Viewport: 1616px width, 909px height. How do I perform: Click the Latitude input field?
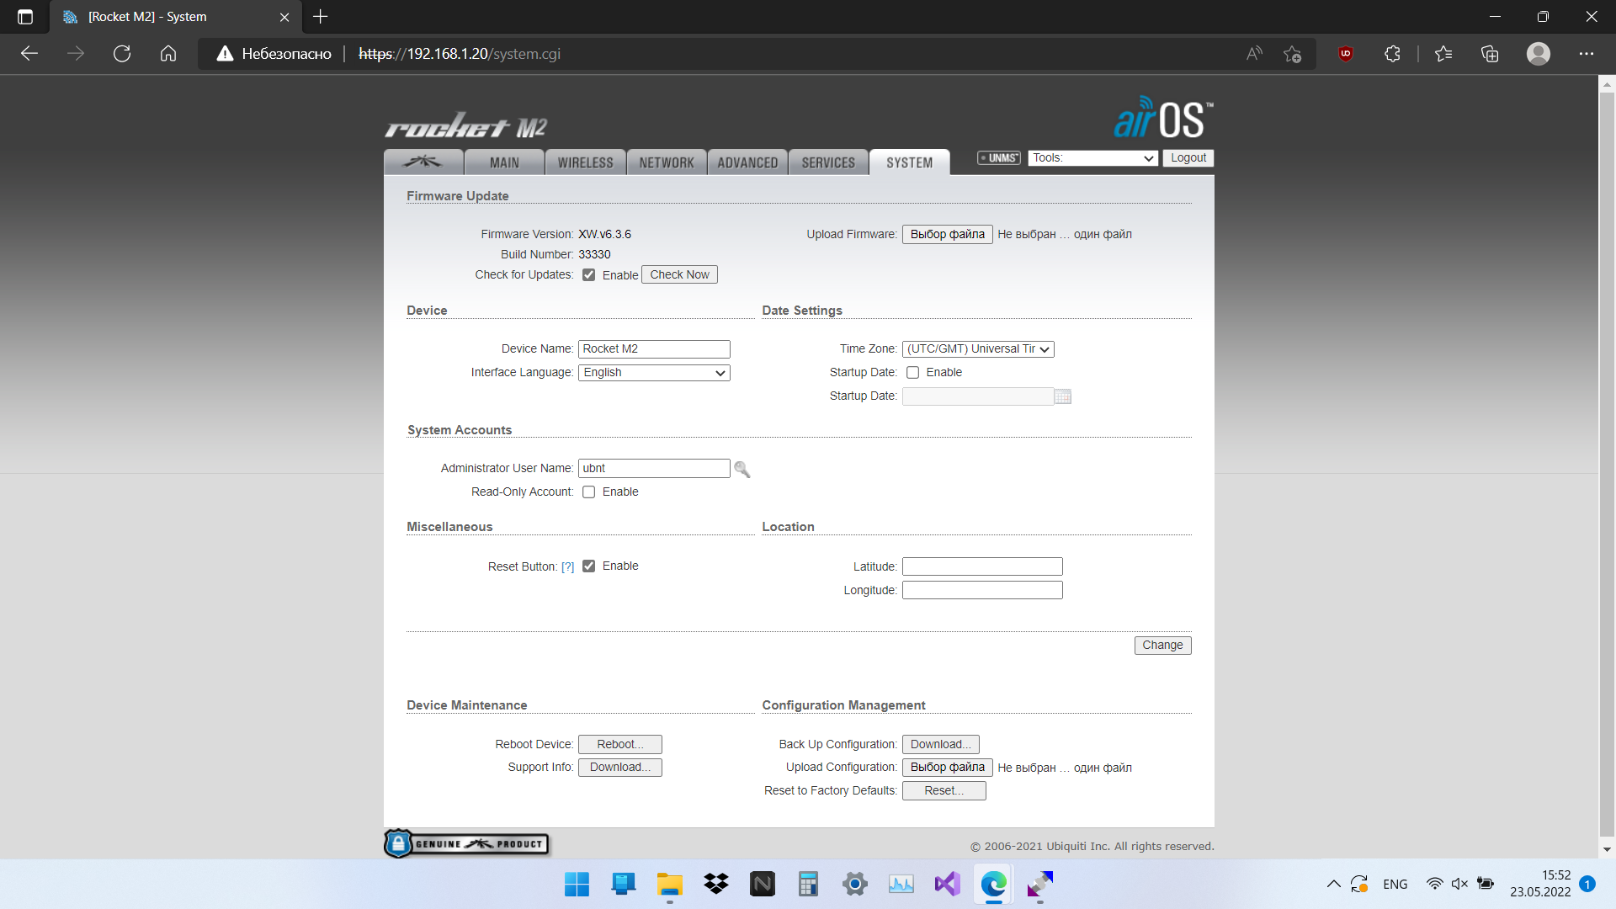pyautogui.click(x=982, y=566)
